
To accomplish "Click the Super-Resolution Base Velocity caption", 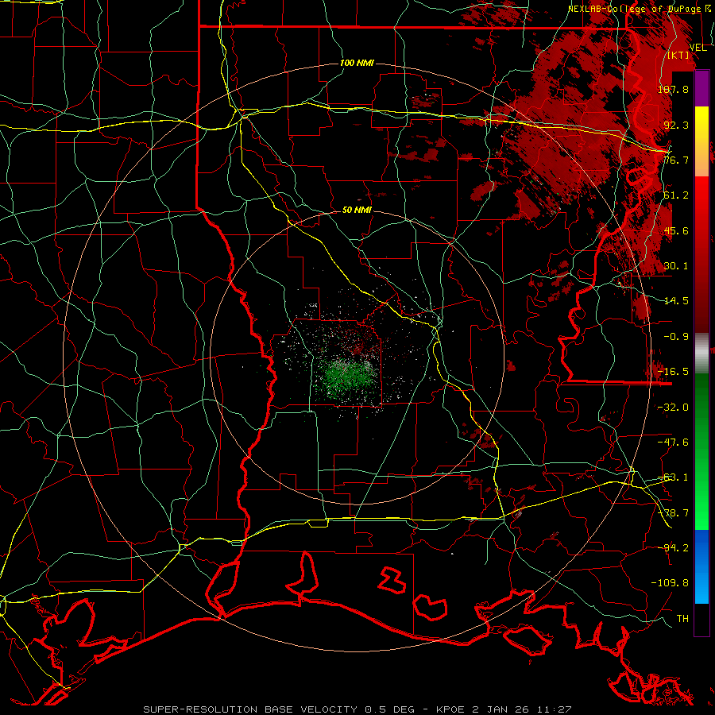I will pyautogui.click(x=357, y=709).
